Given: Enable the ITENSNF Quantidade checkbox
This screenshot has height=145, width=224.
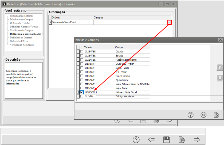Looking at the screenshot, I should [82, 80].
